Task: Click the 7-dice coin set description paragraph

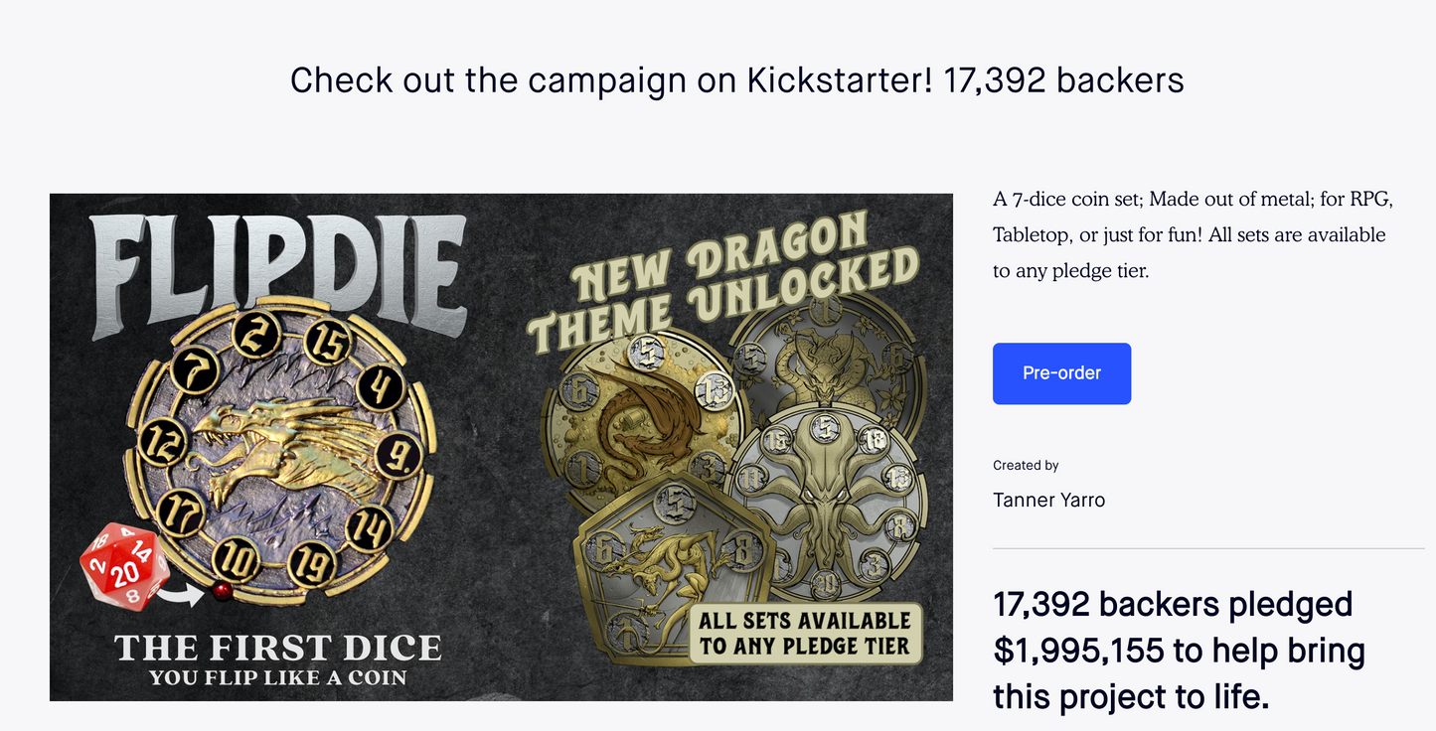Action: (1193, 234)
